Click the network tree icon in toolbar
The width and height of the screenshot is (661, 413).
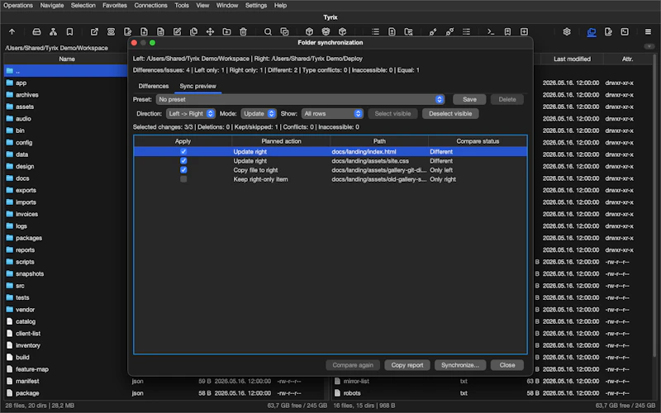point(53,31)
